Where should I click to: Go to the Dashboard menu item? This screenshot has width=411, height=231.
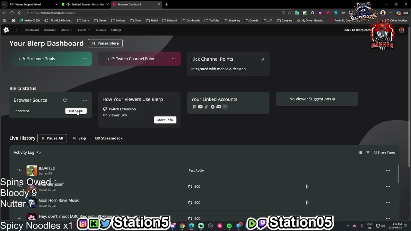[31, 30]
